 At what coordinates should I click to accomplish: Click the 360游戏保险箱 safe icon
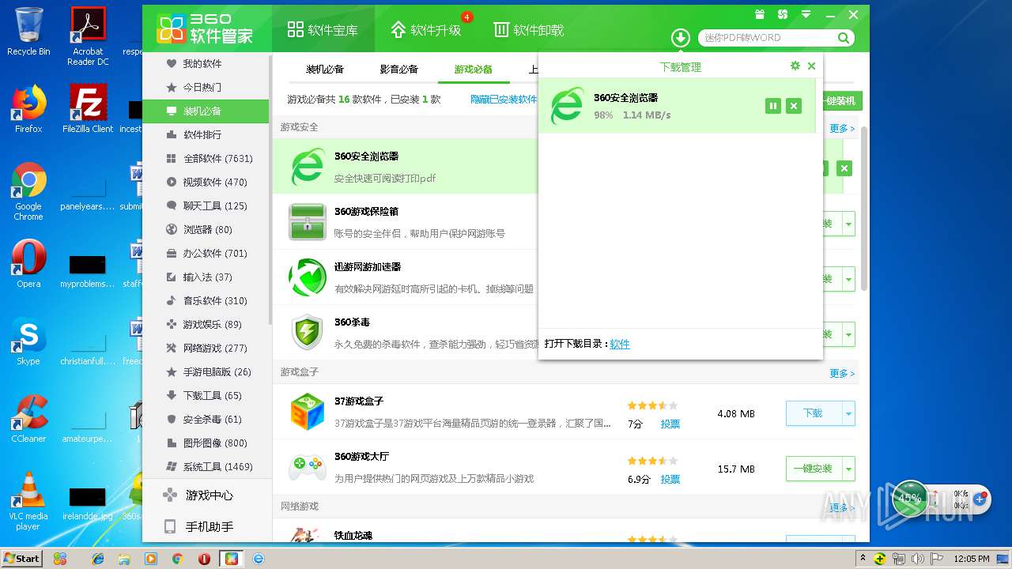tap(308, 222)
